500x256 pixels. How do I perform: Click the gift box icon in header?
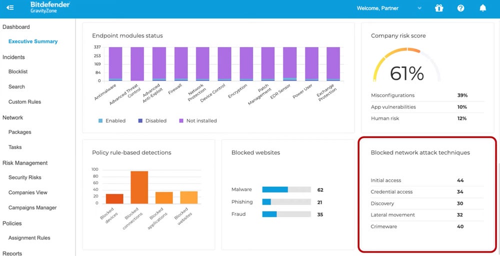point(439,8)
